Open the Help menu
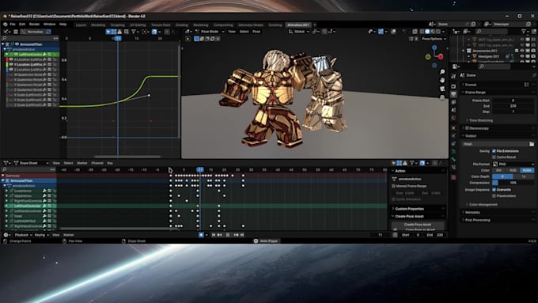Screen dimensions: 538x303 click(x=63, y=25)
